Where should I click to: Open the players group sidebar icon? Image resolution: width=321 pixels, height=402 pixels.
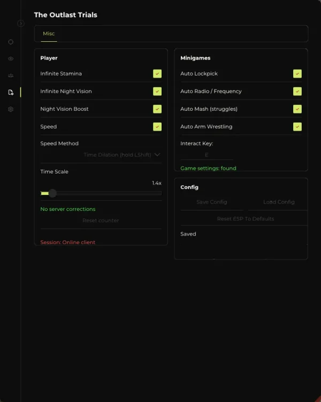11,75
